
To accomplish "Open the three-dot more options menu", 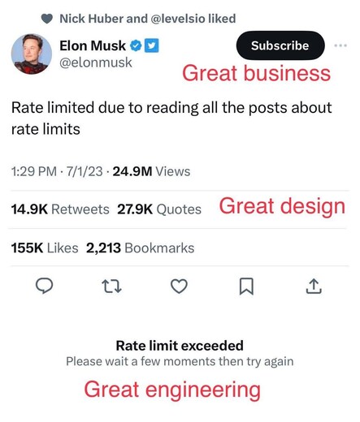I will coord(340,45).
